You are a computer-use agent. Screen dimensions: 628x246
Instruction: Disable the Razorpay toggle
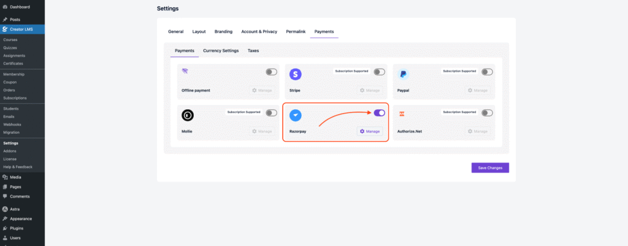(379, 113)
